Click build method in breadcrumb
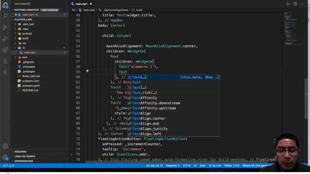This screenshot has width=310, height=174. click(139, 10)
